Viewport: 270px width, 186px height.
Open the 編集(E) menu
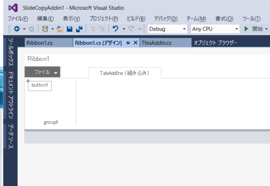point(45,18)
